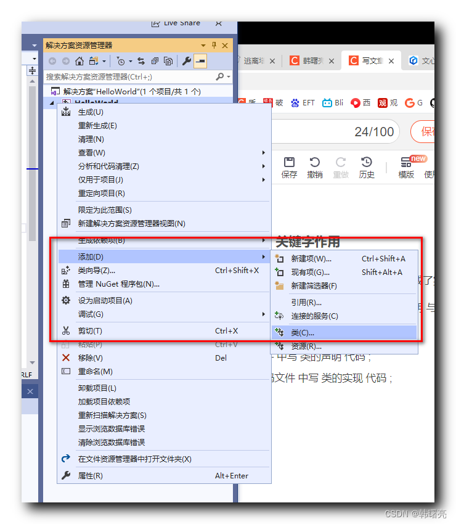Click 历史 history icon in browser editor
The height and width of the screenshot is (524, 456).
point(367,168)
